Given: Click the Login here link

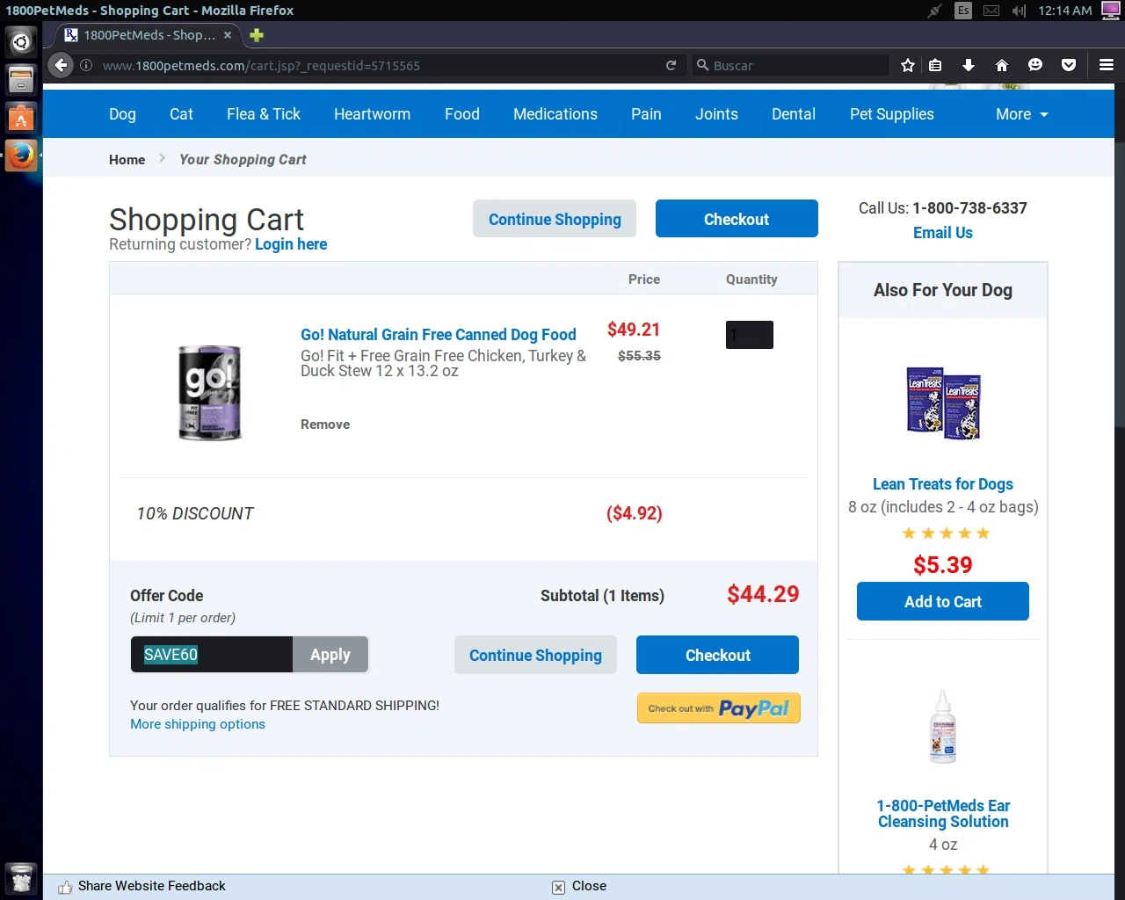Looking at the screenshot, I should 291,244.
